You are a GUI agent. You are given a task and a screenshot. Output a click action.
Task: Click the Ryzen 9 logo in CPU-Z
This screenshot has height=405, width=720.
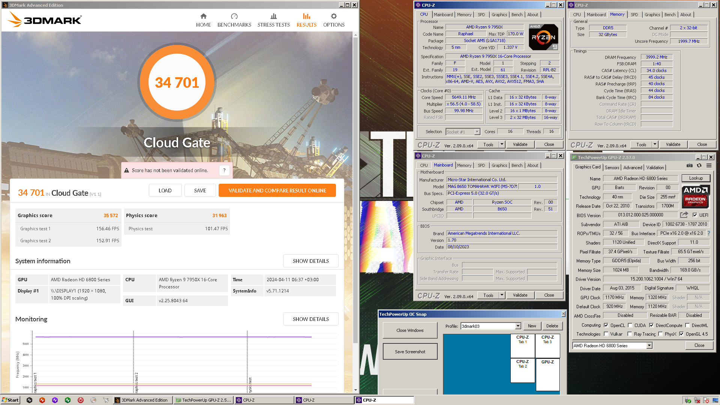click(x=543, y=37)
